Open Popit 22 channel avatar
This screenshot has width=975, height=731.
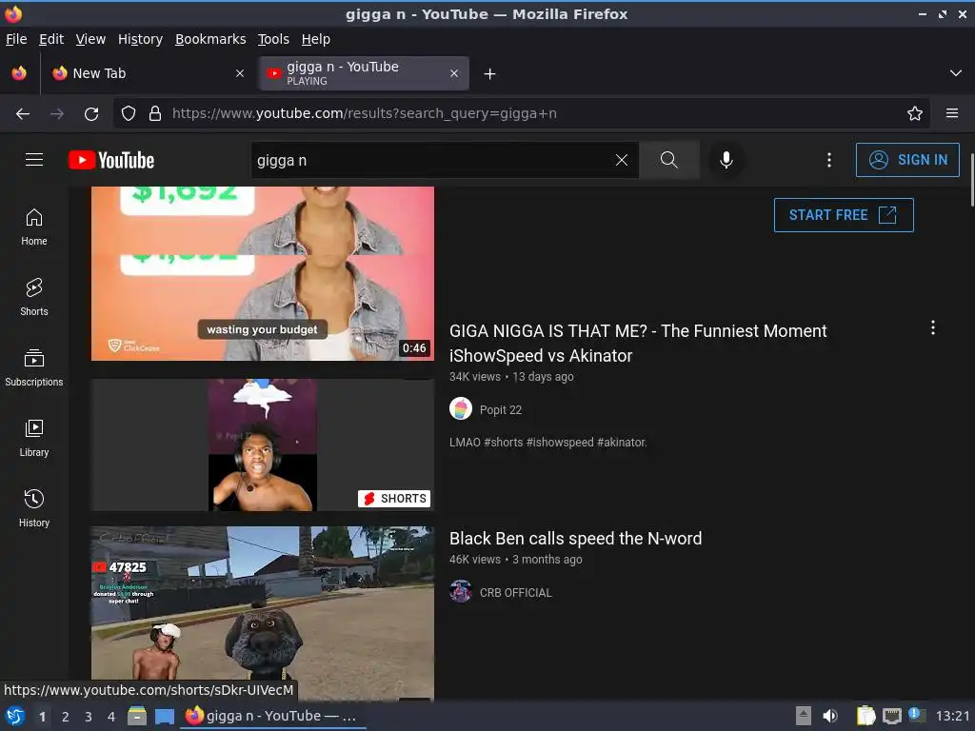pyautogui.click(x=461, y=409)
